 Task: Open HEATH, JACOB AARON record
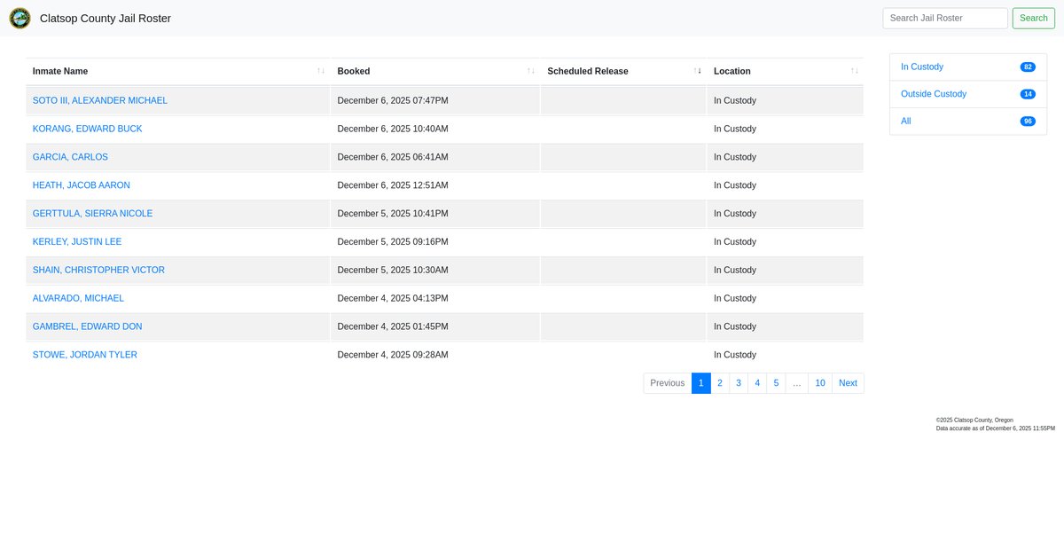coord(82,185)
